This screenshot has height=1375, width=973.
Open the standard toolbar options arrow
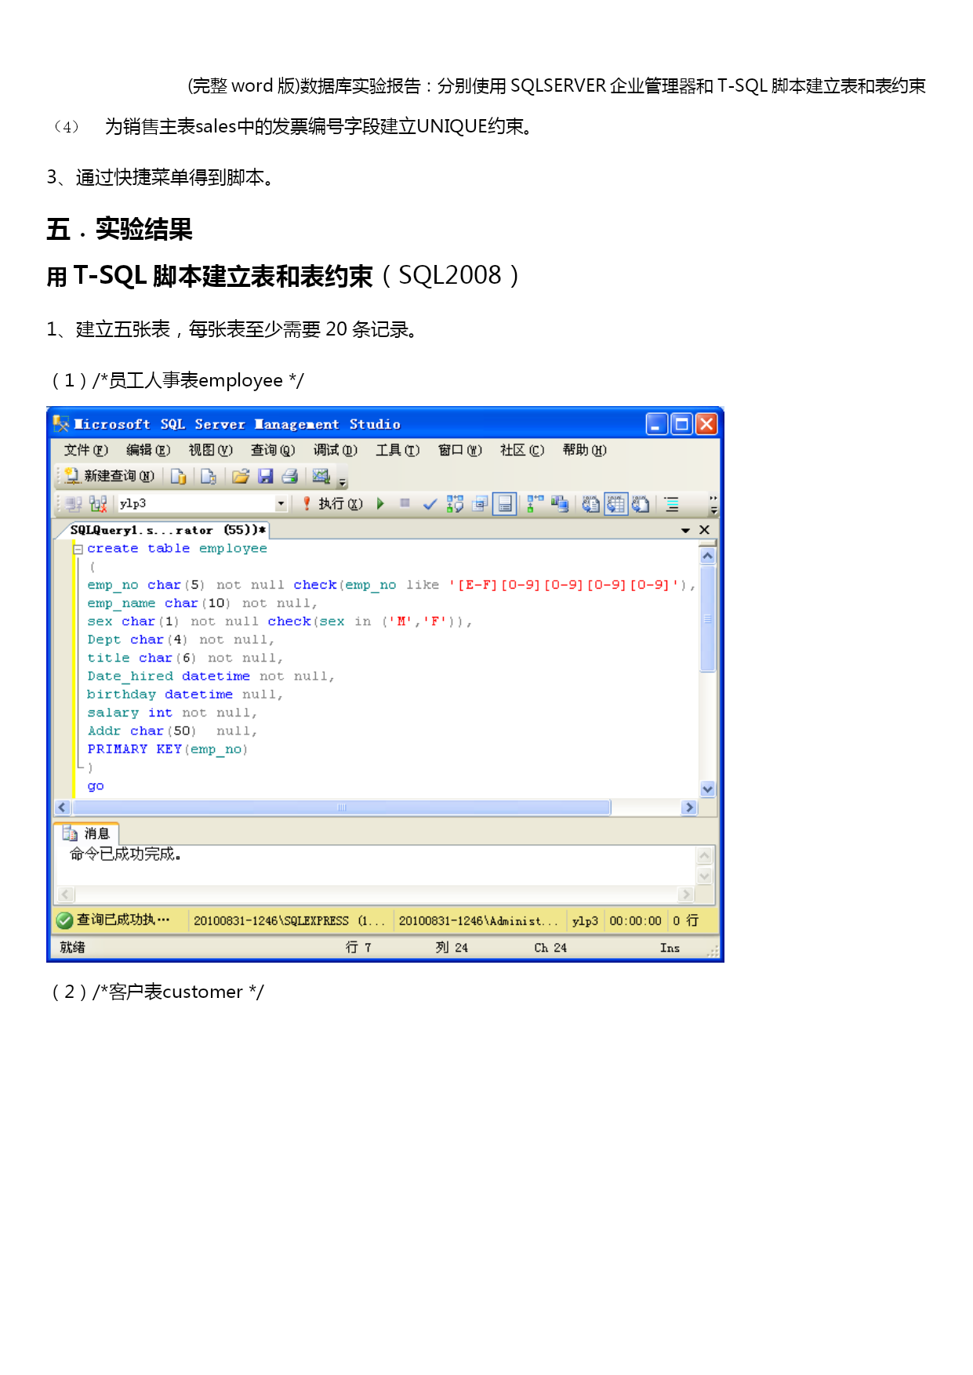click(343, 480)
